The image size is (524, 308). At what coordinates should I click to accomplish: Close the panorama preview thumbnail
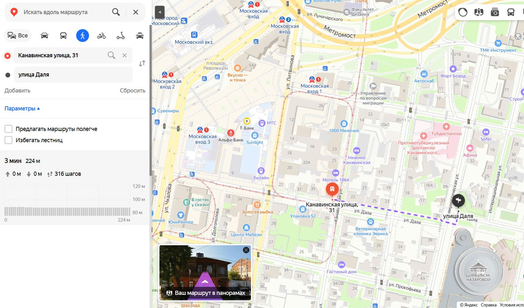(x=246, y=250)
